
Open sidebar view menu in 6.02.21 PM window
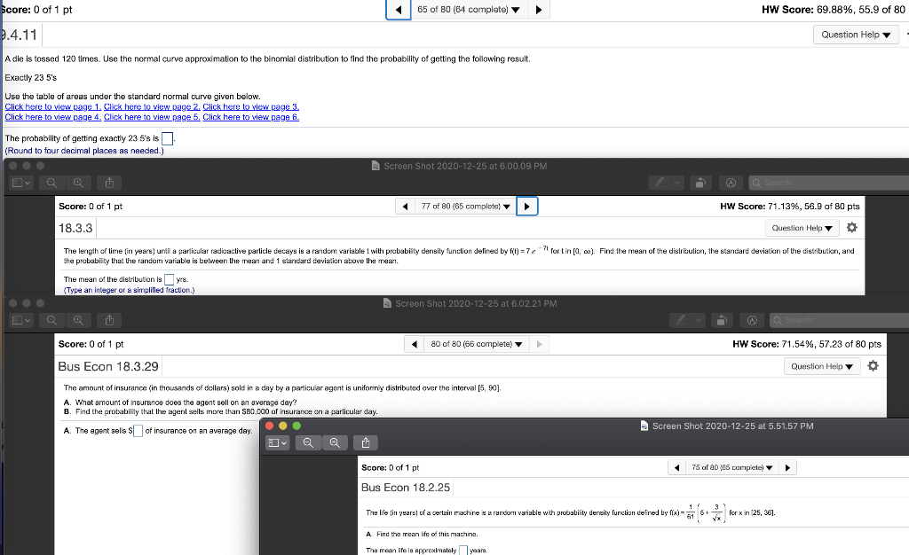[21, 320]
